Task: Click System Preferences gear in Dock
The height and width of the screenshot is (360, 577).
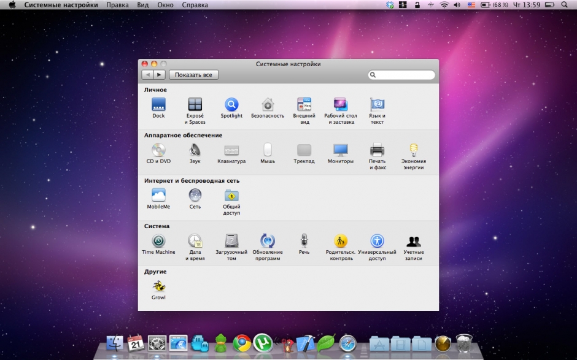Action: click(157, 343)
